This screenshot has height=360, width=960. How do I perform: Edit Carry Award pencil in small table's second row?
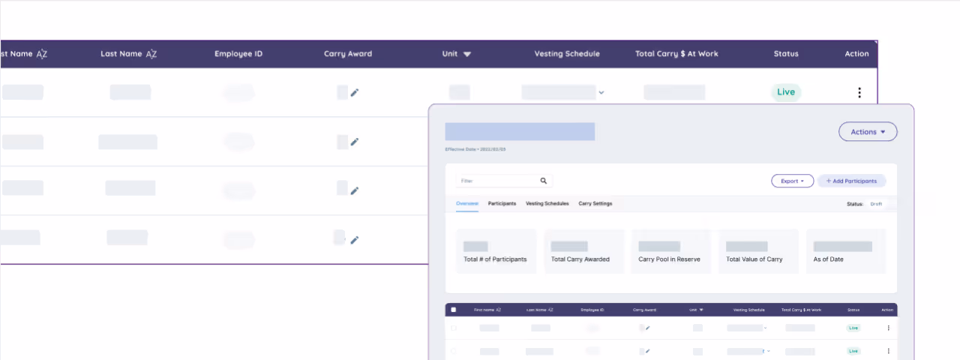click(648, 351)
